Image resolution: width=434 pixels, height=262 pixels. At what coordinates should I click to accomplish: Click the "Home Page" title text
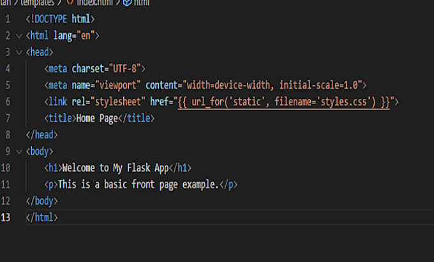[x=97, y=119]
